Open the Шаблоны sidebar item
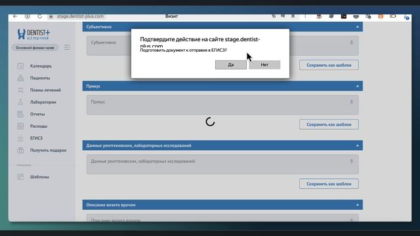420x236 pixels. (x=39, y=176)
